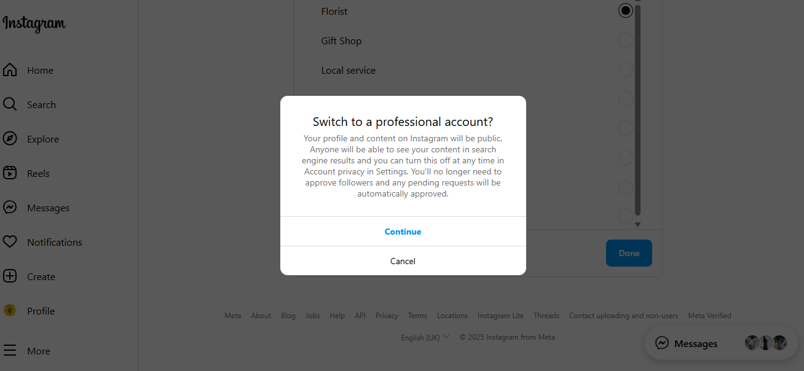This screenshot has width=804, height=371.
Task: Open the sidebar Messages messenger icon
Action: (10, 208)
